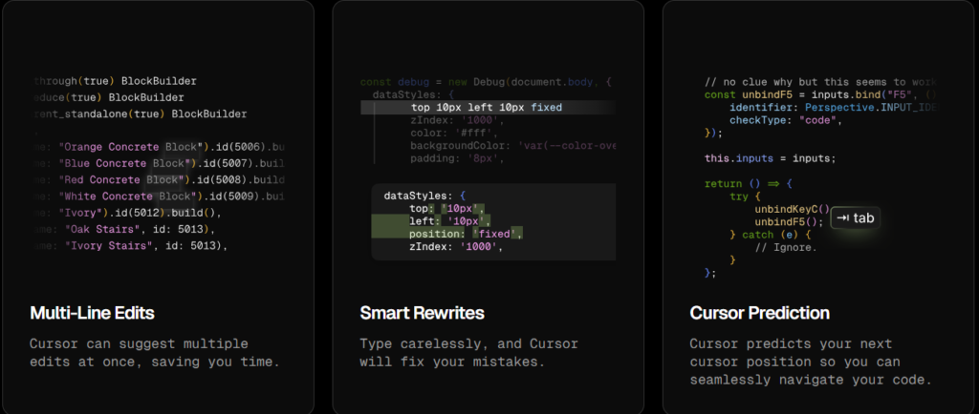
Task: Click the unbindF5(); call in try block
Action: click(x=789, y=221)
